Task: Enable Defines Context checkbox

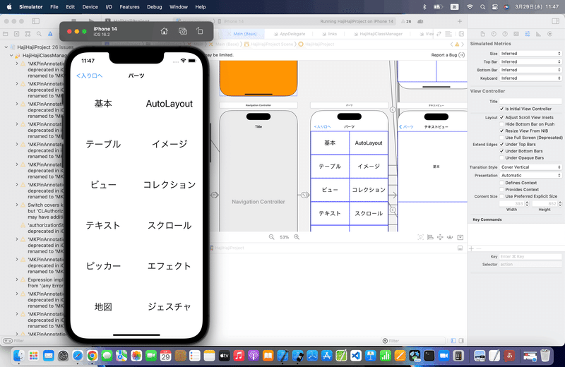Action: pos(501,183)
